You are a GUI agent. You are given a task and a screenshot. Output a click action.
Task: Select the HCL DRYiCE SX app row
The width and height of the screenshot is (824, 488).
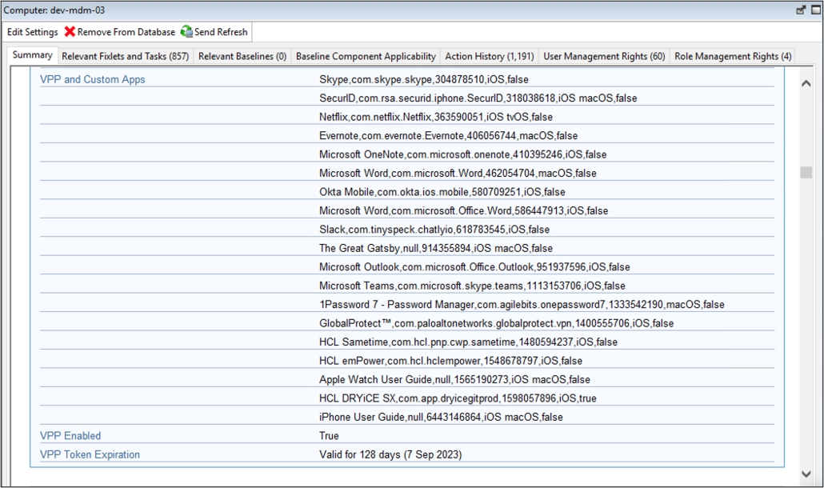pyautogui.click(x=458, y=398)
